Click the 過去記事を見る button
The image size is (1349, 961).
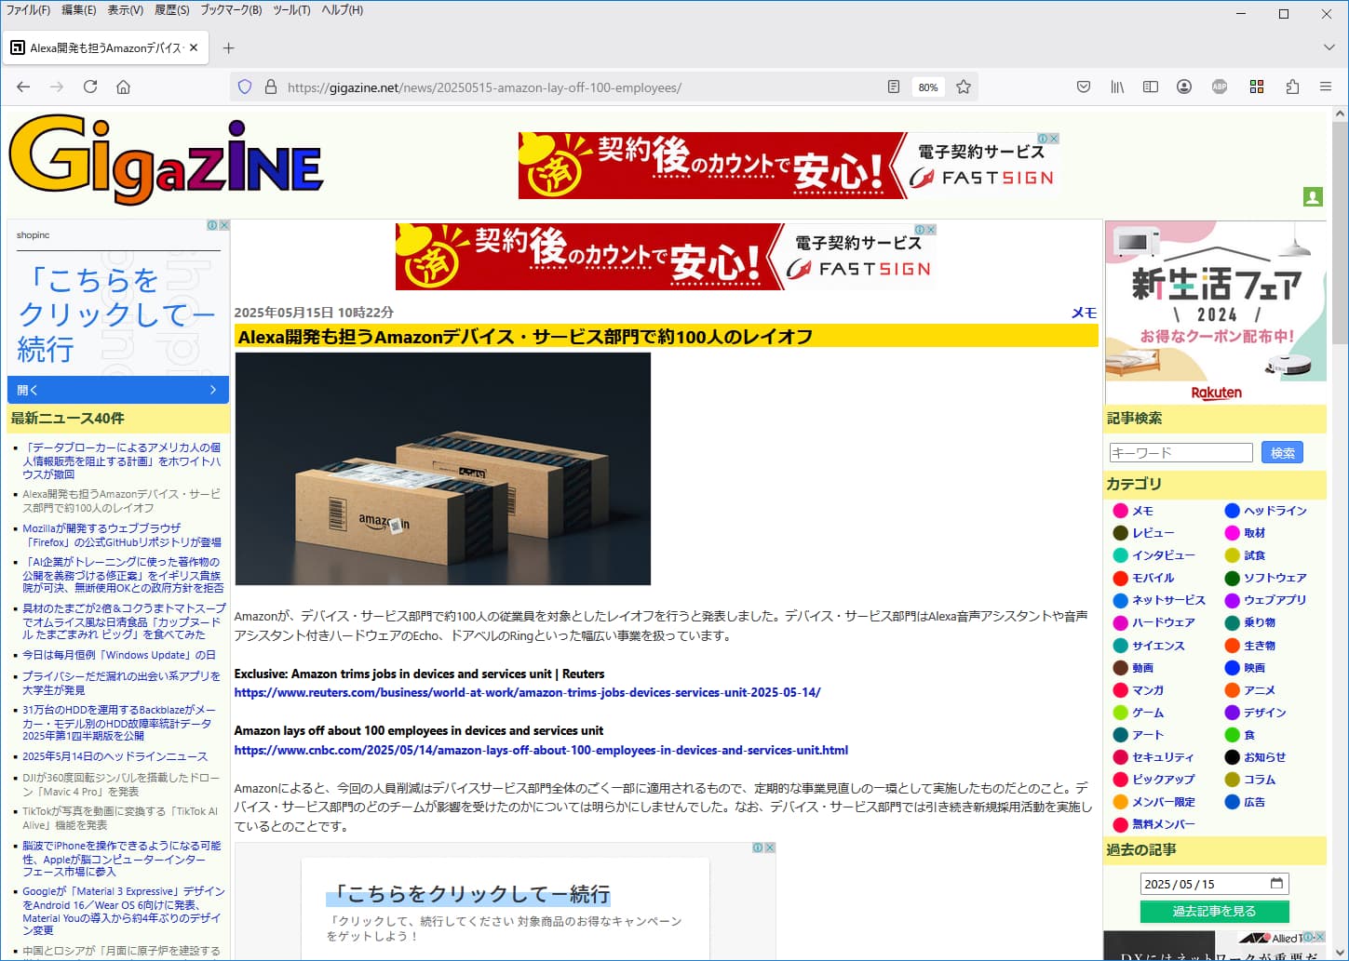click(x=1214, y=912)
